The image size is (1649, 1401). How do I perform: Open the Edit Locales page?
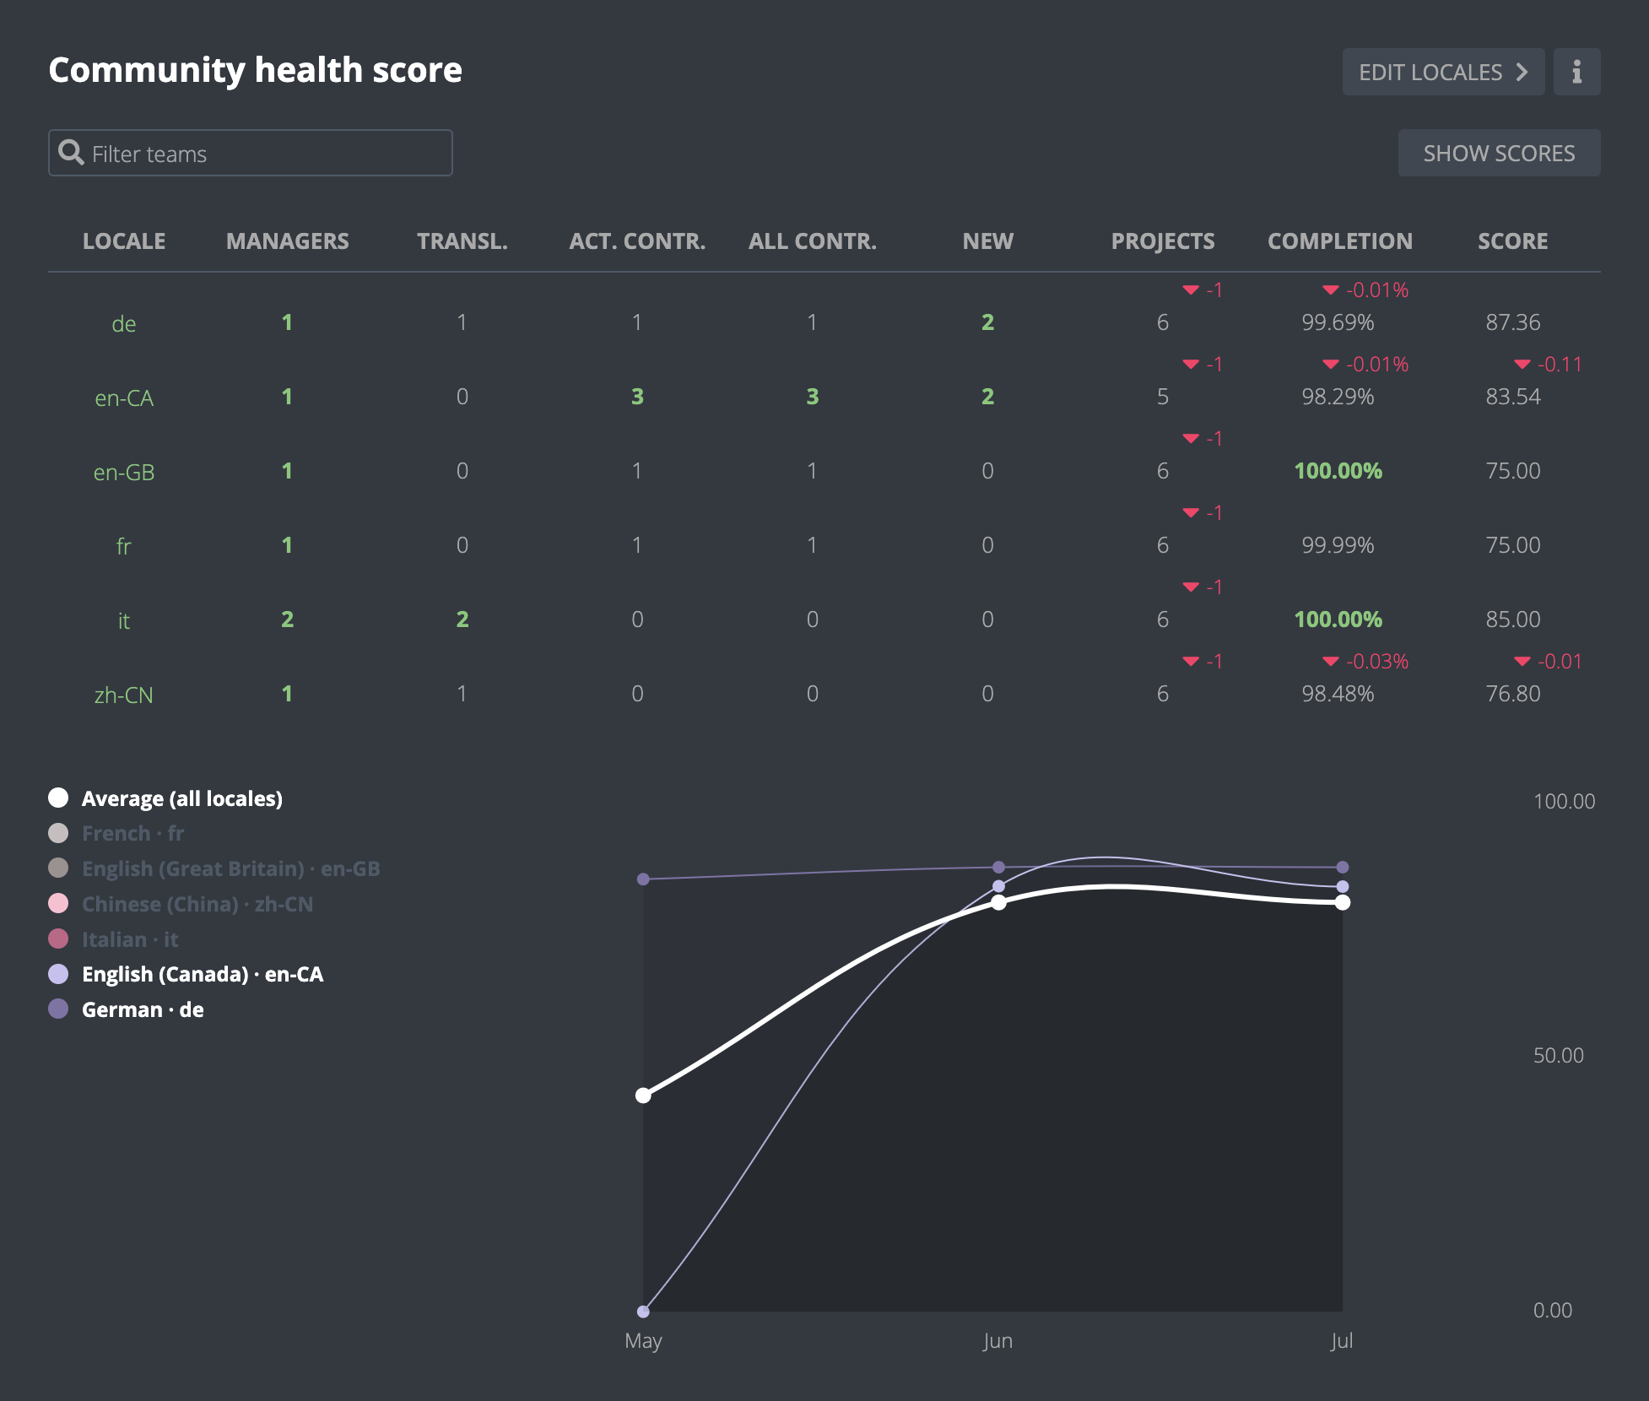pos(1443,72)
